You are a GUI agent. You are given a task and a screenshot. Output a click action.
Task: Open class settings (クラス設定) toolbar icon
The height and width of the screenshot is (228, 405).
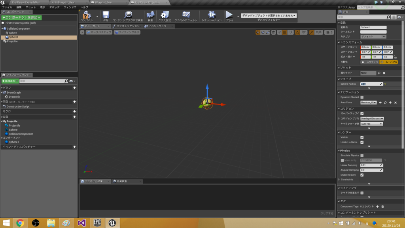[x=165, y=16]
